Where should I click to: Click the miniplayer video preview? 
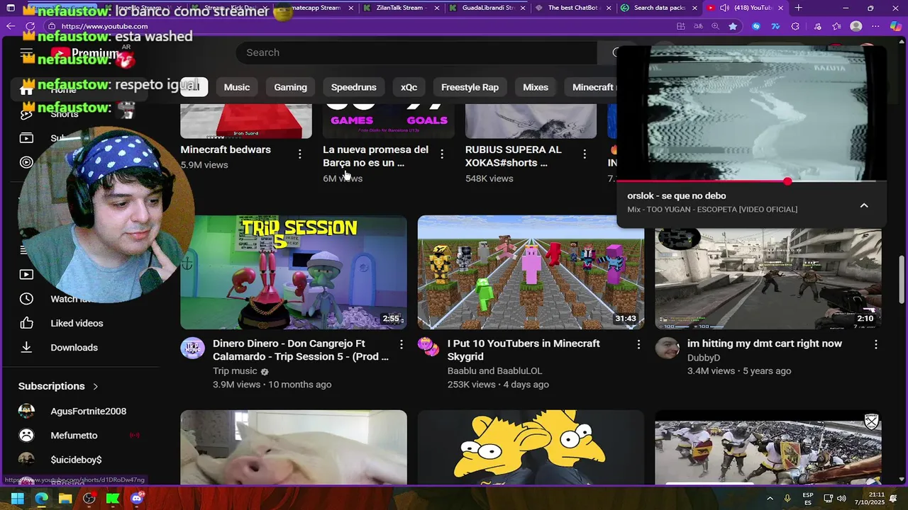752,113
